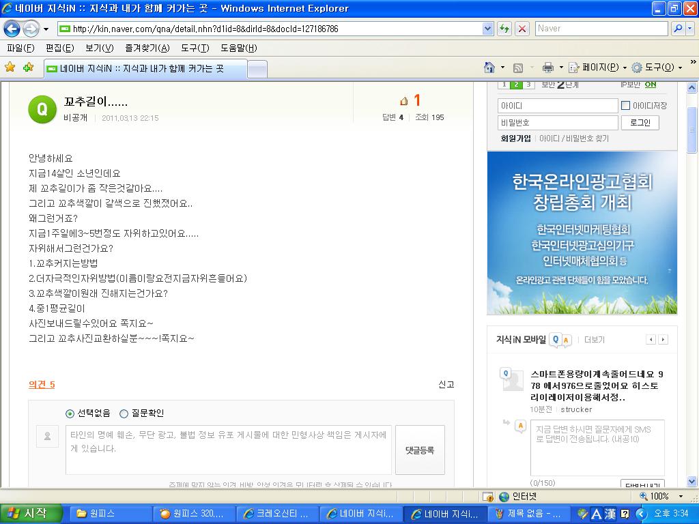Select the 질문확인 radio button
This screenshot has height=524, width=699.
(x=124, y=413)
